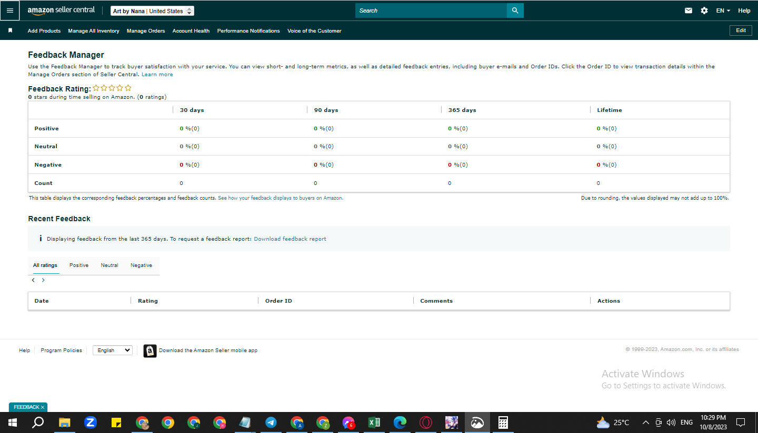Open Windows taskbar search
Viewport: 758px width, 433px height.
pos(38,422)
